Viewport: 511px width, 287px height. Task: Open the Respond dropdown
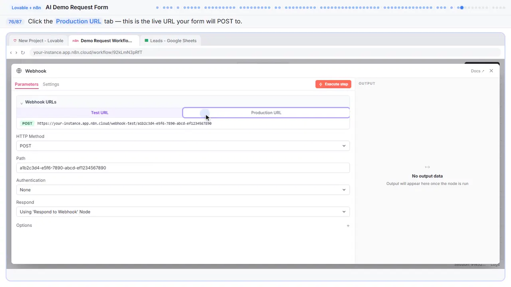(x=183, y=212)
